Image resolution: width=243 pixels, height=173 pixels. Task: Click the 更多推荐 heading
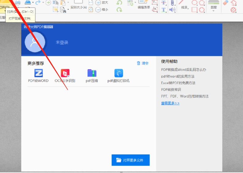36,63
